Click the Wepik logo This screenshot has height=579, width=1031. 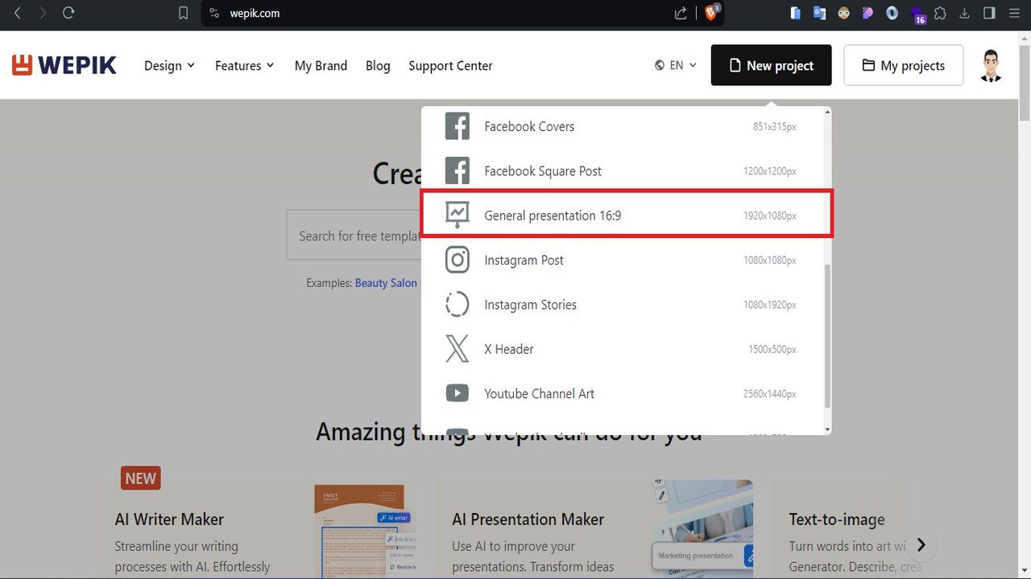pyautogui.click(x=64, y=65)
